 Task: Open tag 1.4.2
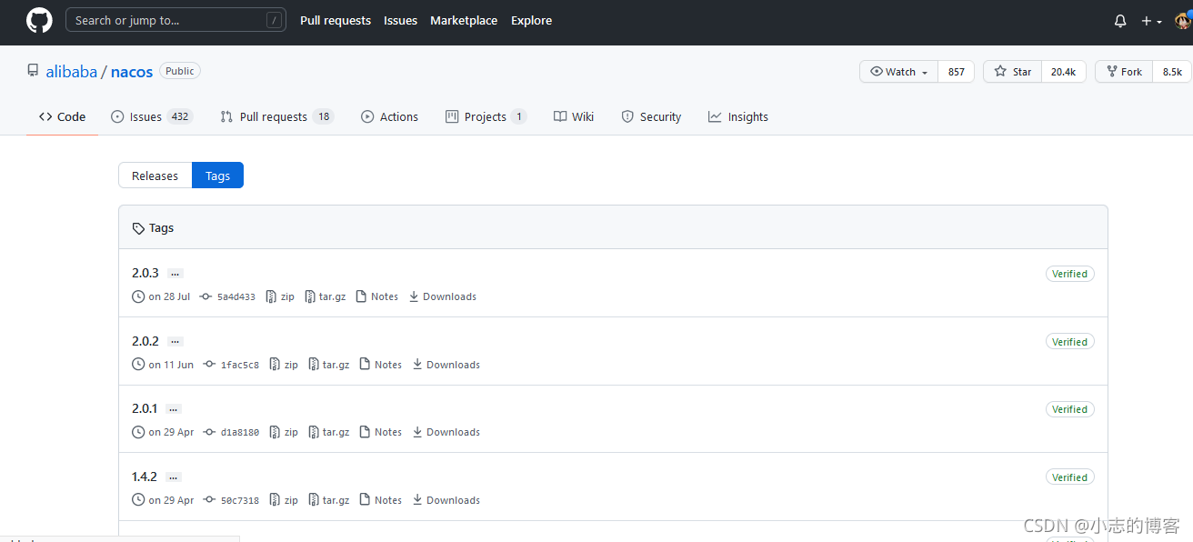click(145, 477)
